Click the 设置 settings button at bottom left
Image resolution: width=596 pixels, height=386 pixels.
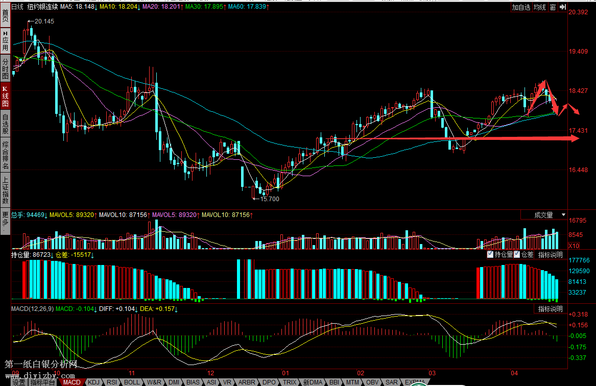click(19, 382)
